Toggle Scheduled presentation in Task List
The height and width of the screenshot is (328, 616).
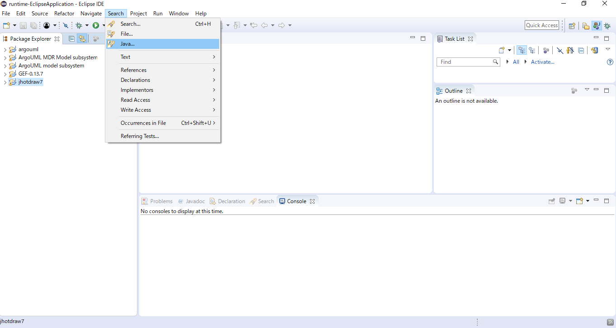(532, 50)
